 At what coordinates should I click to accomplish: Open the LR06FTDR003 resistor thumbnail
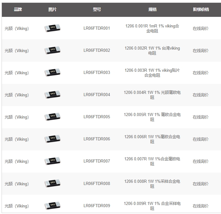click(x=52, y=72)
